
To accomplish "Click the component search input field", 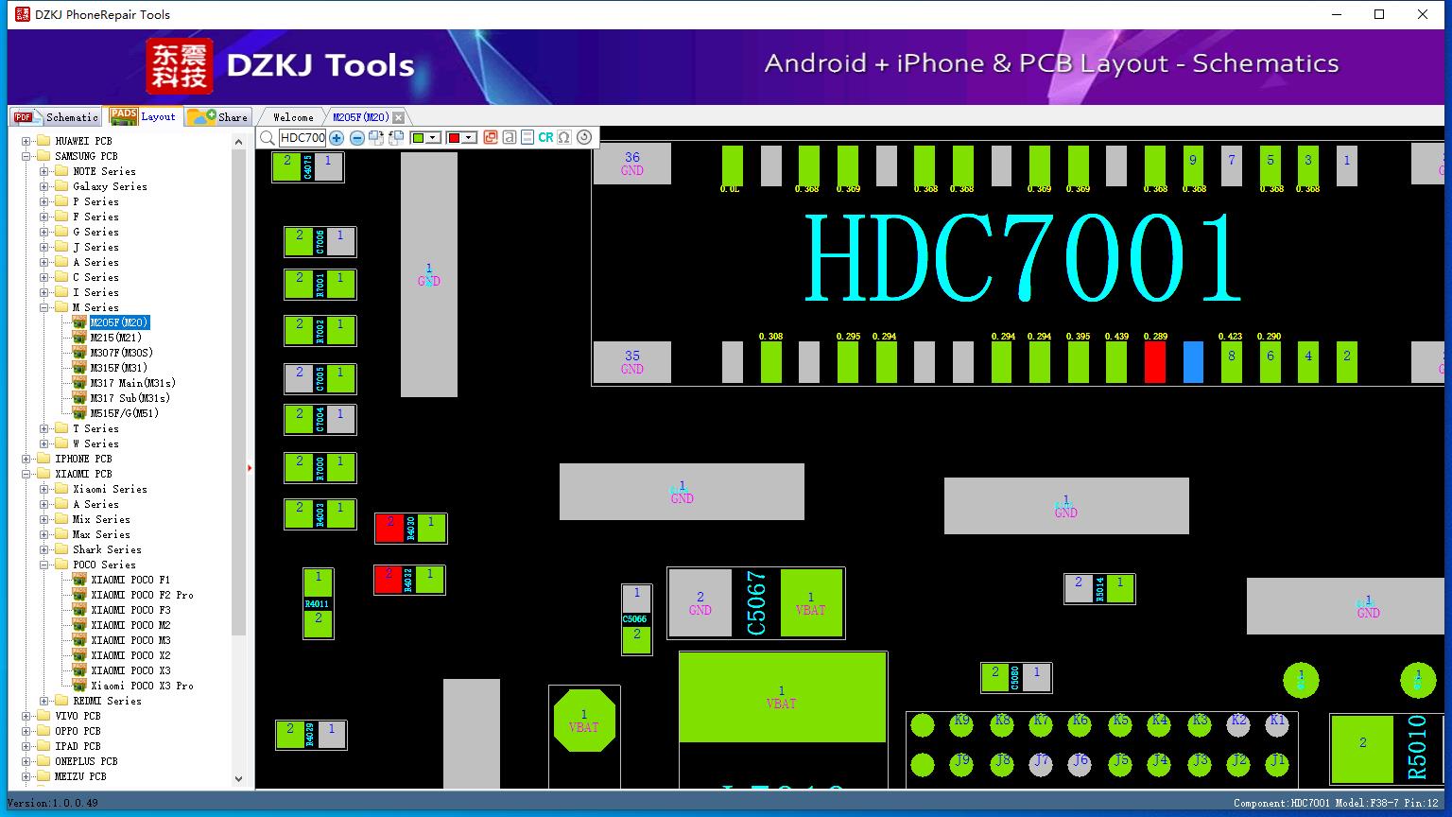I will [302, 138].
